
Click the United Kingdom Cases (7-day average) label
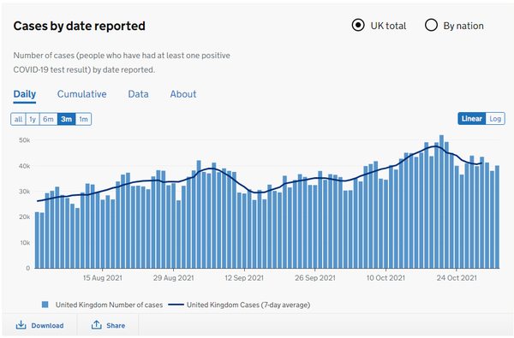(x=248, y=305)
